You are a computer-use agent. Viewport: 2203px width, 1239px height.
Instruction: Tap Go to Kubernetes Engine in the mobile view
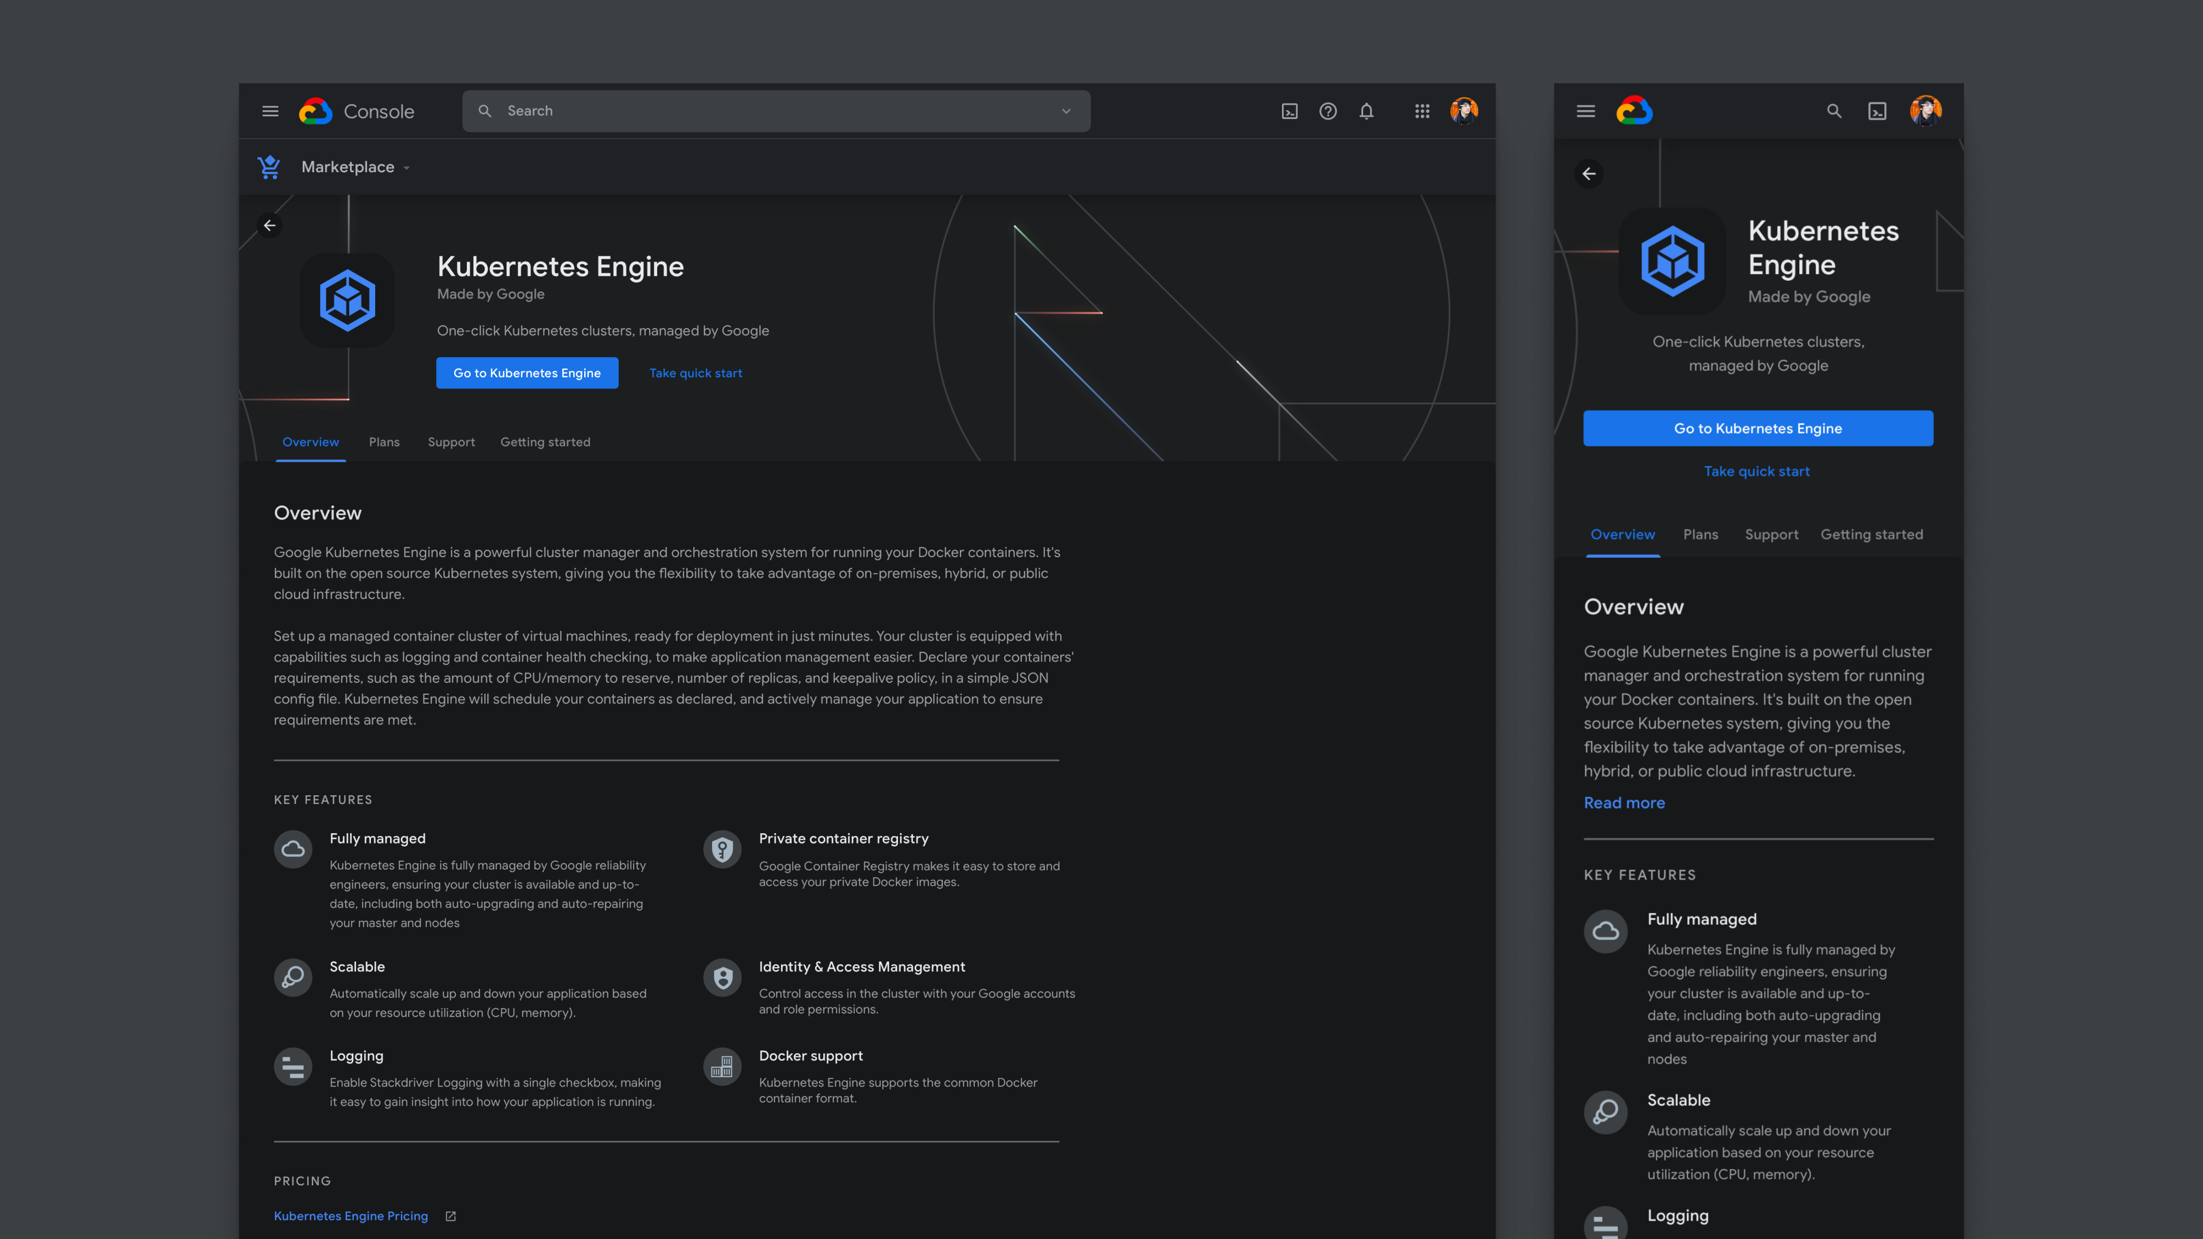(x=1758, y=428)
